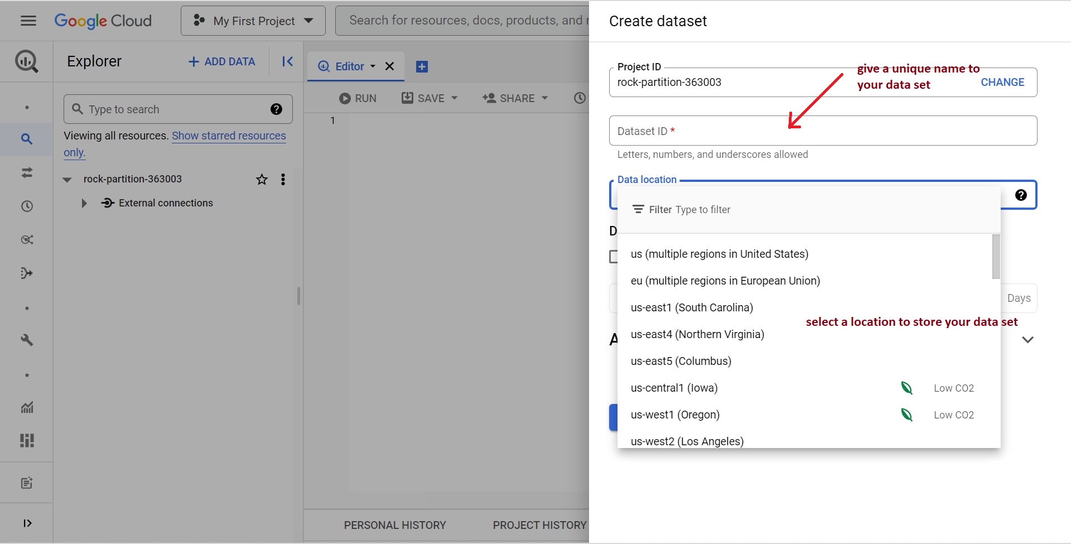
Task: Open Monitoring via the chart icon
Action: (x=27, y=407)
